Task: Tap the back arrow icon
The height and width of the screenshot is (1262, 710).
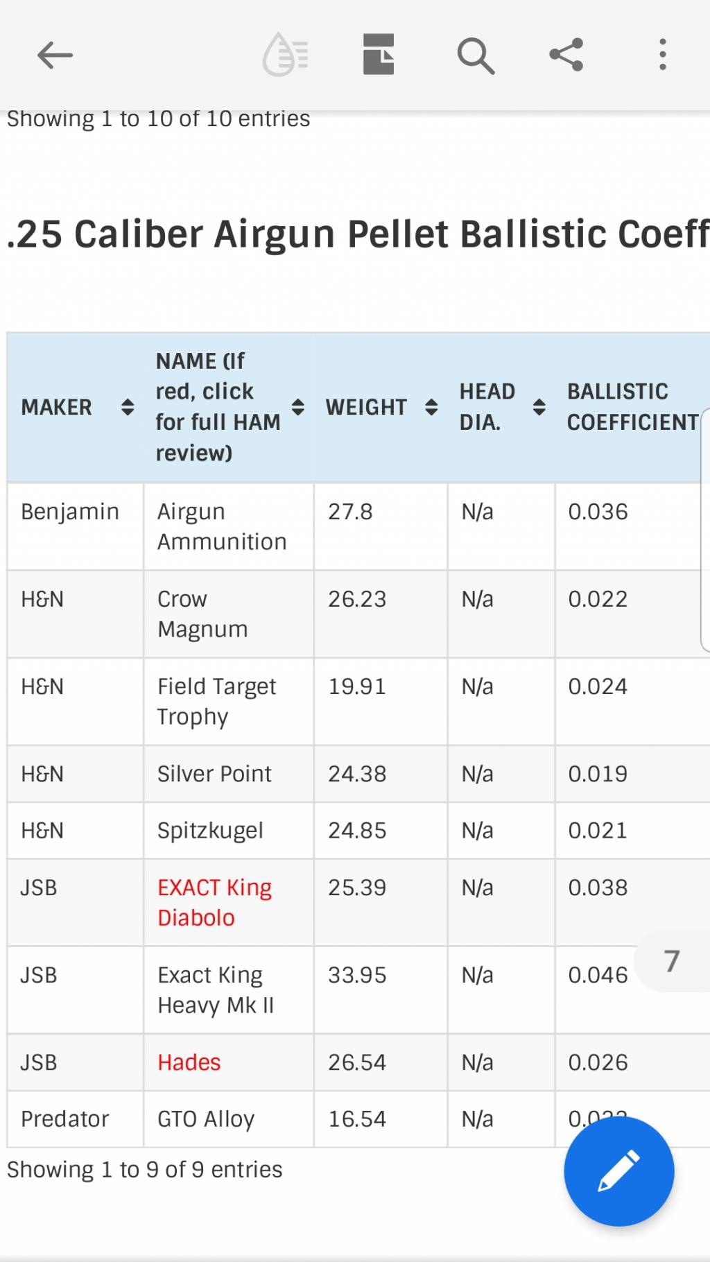Action: (x=55, y=55)
